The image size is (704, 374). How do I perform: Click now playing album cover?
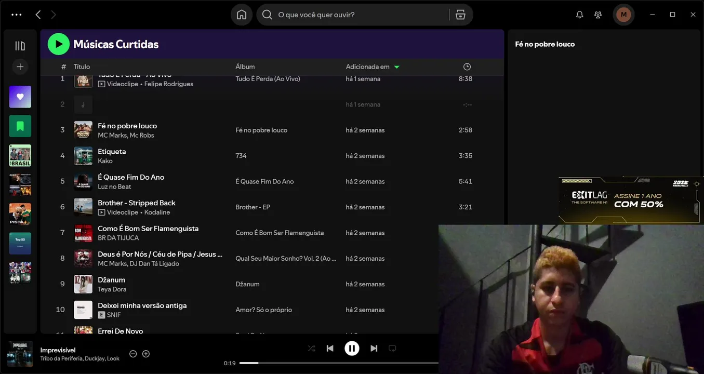(20, 354)
